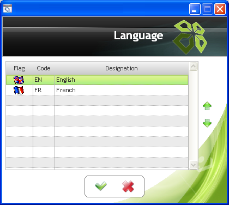Close the Language window

220,9
